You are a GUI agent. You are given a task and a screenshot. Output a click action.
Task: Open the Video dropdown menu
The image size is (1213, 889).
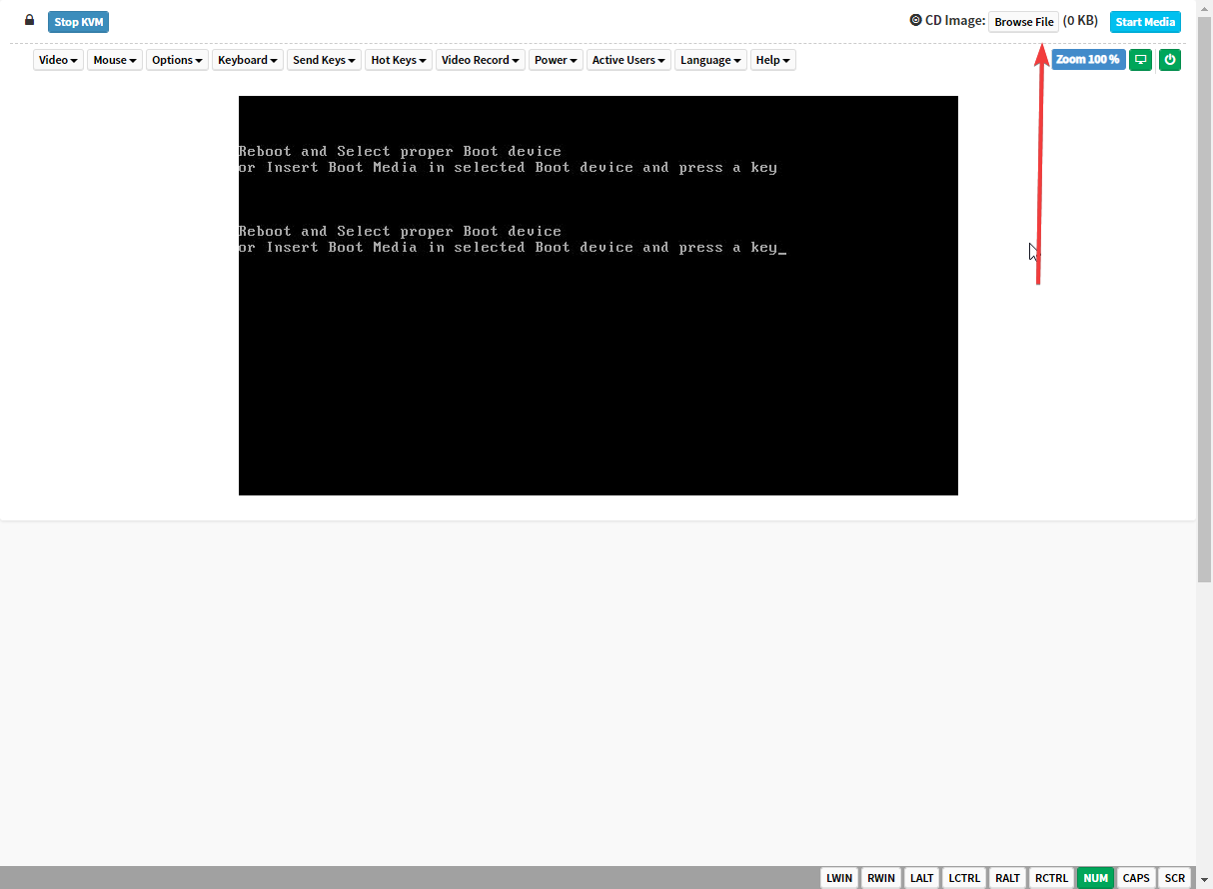(58, 60)
